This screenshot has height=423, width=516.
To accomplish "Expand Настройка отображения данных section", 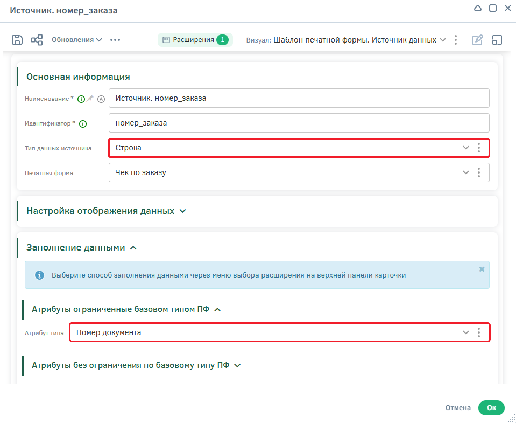I will (x=183, y=211).
